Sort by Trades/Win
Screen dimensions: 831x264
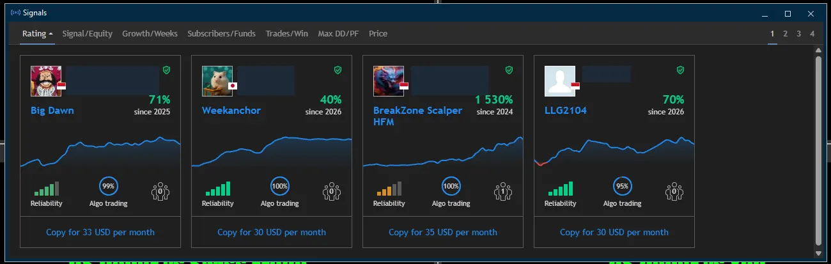pyautogui.click(x=286, y=33)
